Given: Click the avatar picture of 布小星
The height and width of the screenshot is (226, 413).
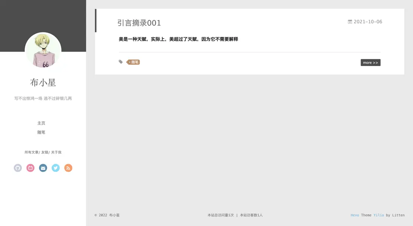Looking at the screenshot, I should pos(43,51).
